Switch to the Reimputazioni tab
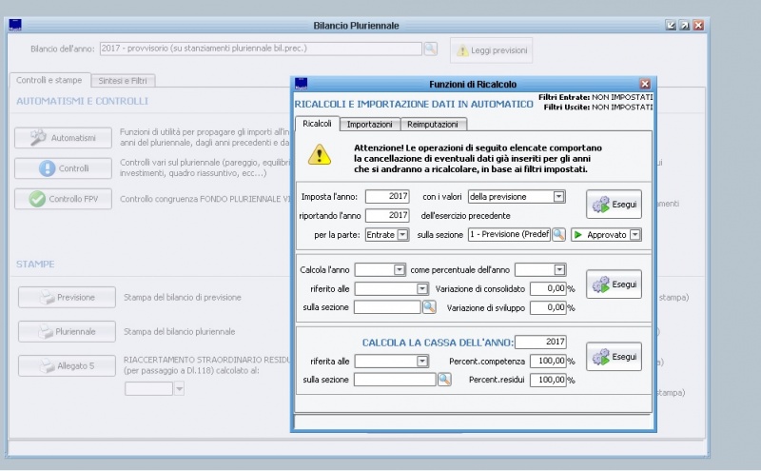This screenshot has width=761, height=471. 434,124
